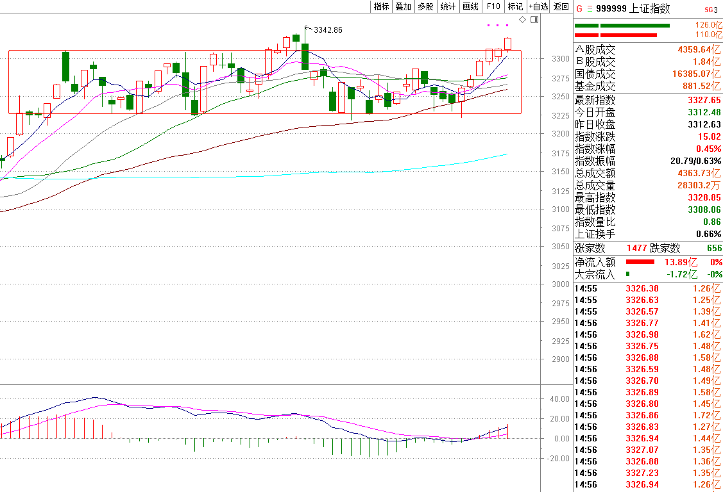Click the 总成交额 4363.73亿 row
The height and width of the screenshot is (492, 723).
648,174
